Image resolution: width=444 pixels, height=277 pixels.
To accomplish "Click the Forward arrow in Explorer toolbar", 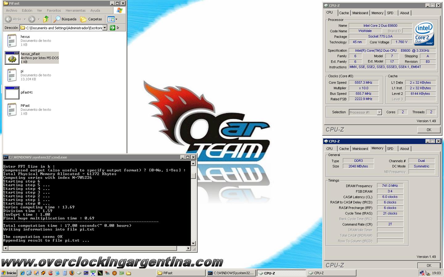I will click(31, 19).
